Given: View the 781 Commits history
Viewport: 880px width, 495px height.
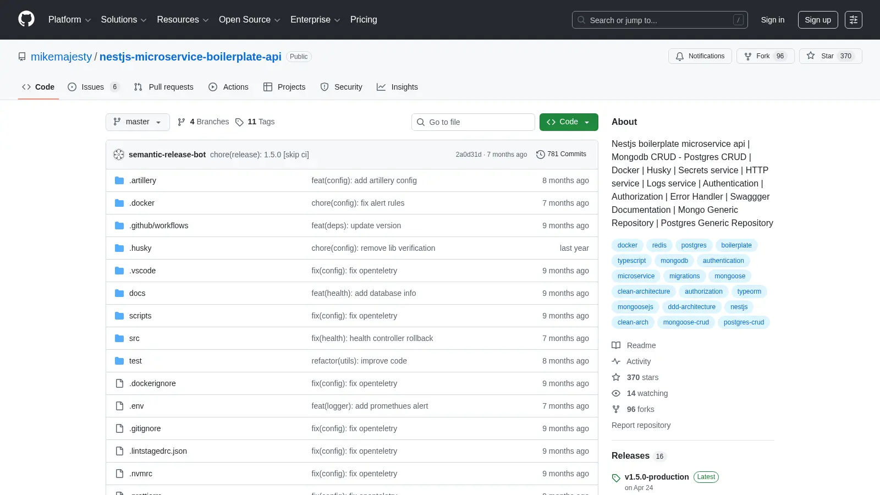Looking at the screenshot, I should click(561, 155).
